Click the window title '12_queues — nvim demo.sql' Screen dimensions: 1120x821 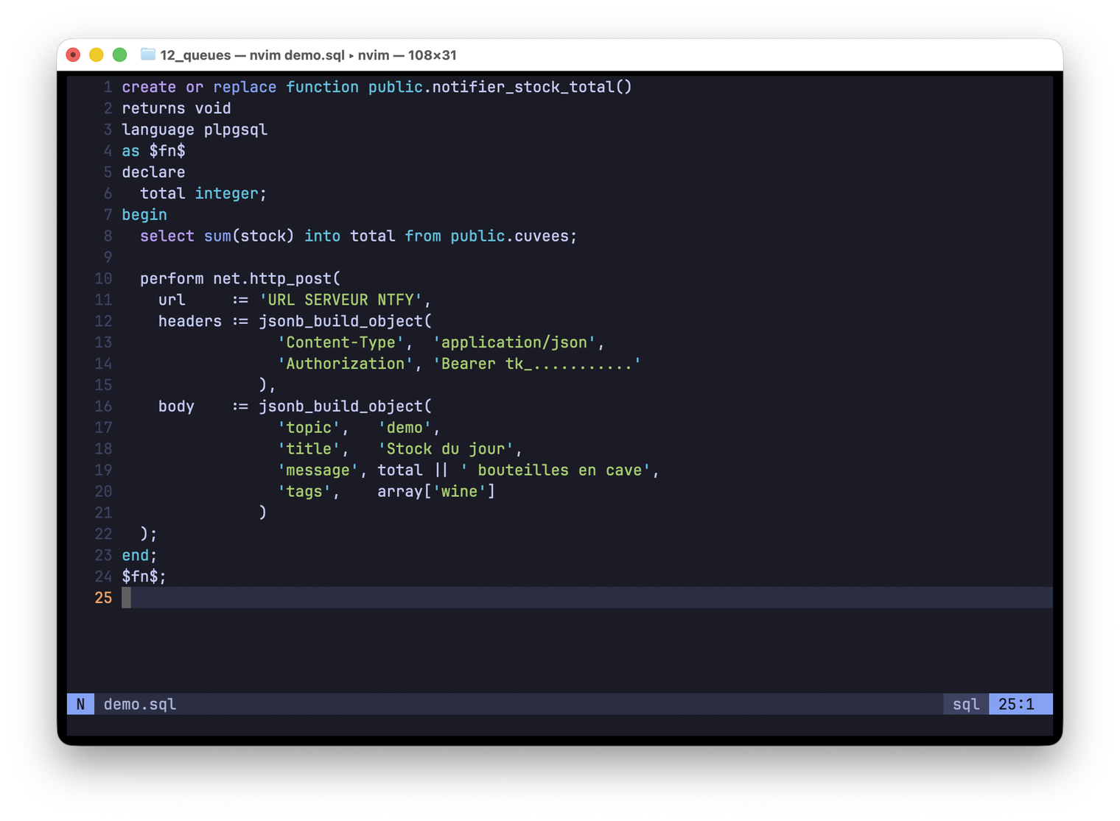click(x=252, y=55)
